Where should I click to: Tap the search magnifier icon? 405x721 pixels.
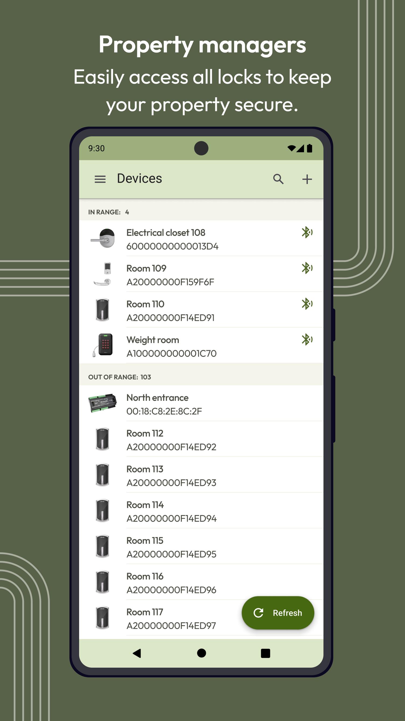point(278,179)
